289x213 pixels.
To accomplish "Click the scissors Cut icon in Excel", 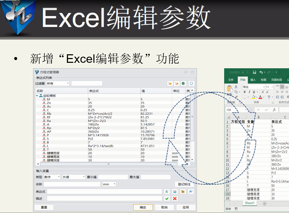I will pos(236,87).
